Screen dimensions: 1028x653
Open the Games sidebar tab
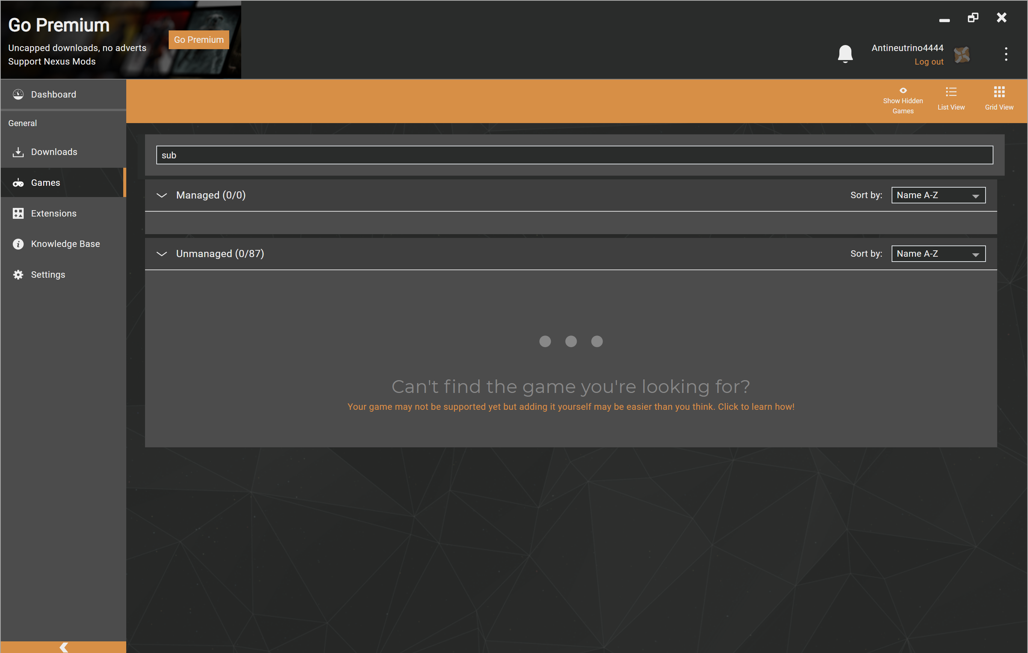[45, 182]
